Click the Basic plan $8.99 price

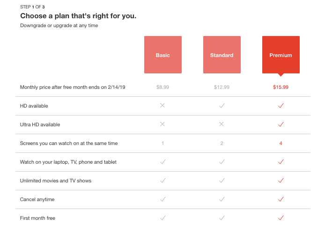coord(162,87)
